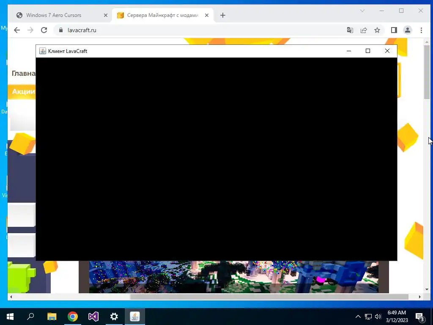Open the network status tray icon
Screen dimensions: 433x325
(x=368, y=317)
